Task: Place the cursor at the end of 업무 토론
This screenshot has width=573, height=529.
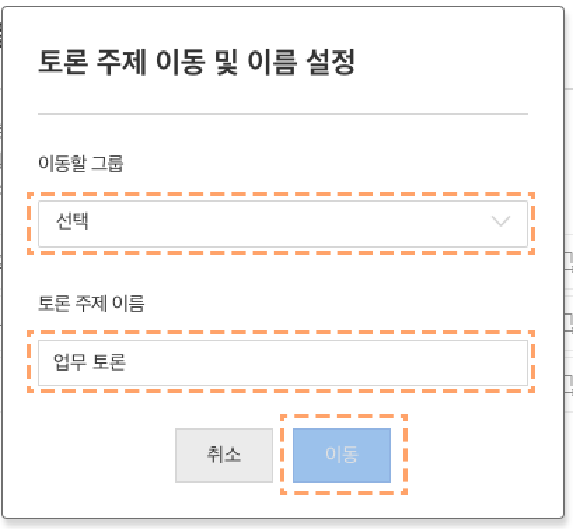Action: click(127, 362)
